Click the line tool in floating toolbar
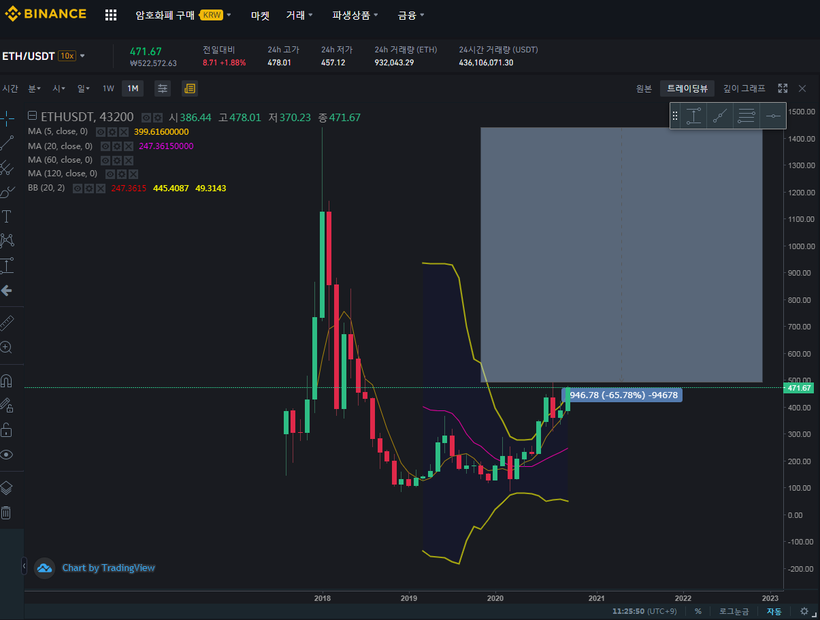 click(720, 116)
